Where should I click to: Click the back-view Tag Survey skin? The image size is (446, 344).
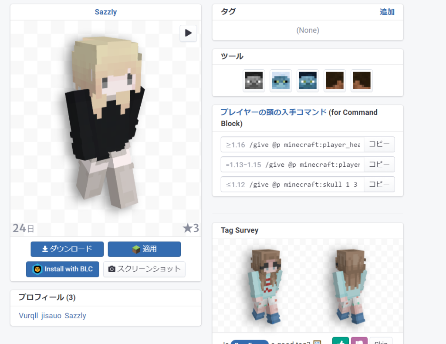click(x=351, y=287)
